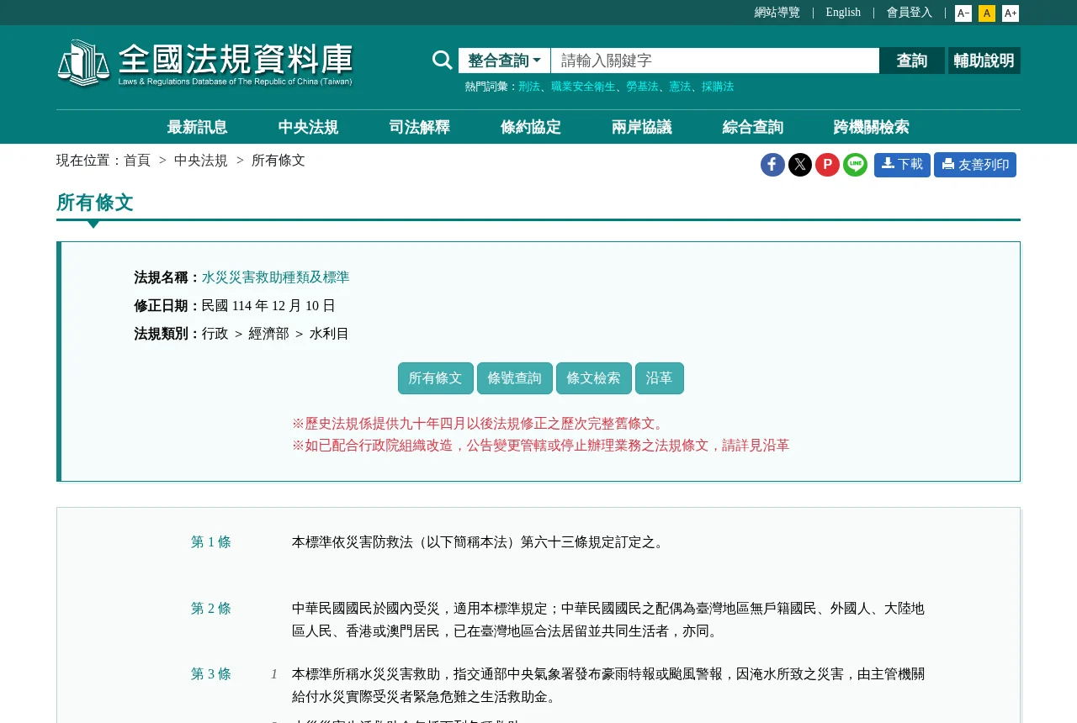Decrease font size with A- button
Screen dimensions: 1077x723
pyautogui.click(x=963, y=13)
